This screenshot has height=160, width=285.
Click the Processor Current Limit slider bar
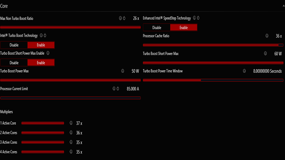[70, 98]
